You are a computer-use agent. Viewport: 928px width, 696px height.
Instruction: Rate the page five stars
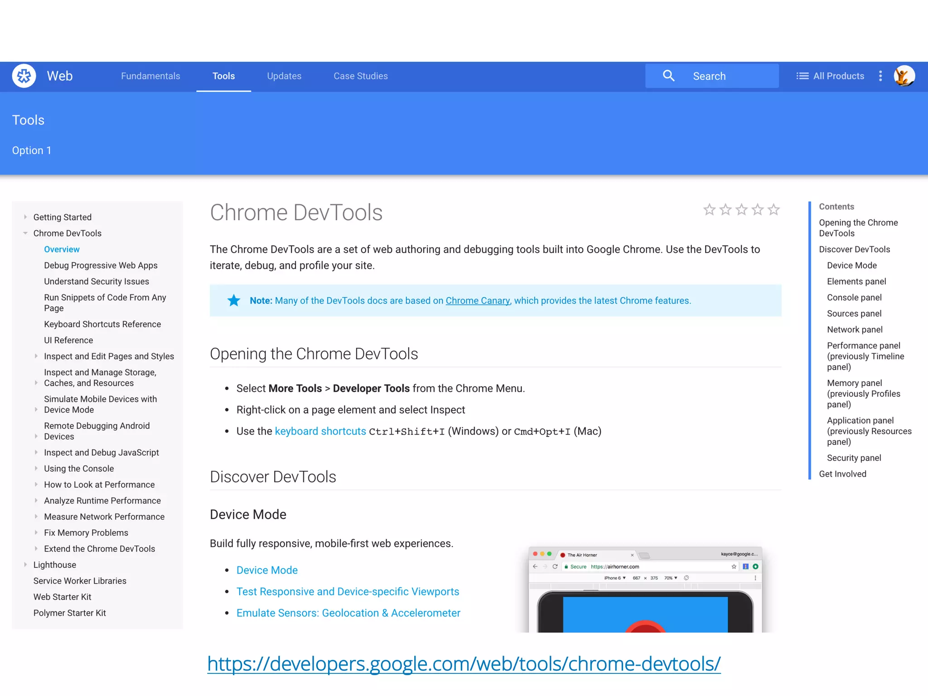pos(774,210)
